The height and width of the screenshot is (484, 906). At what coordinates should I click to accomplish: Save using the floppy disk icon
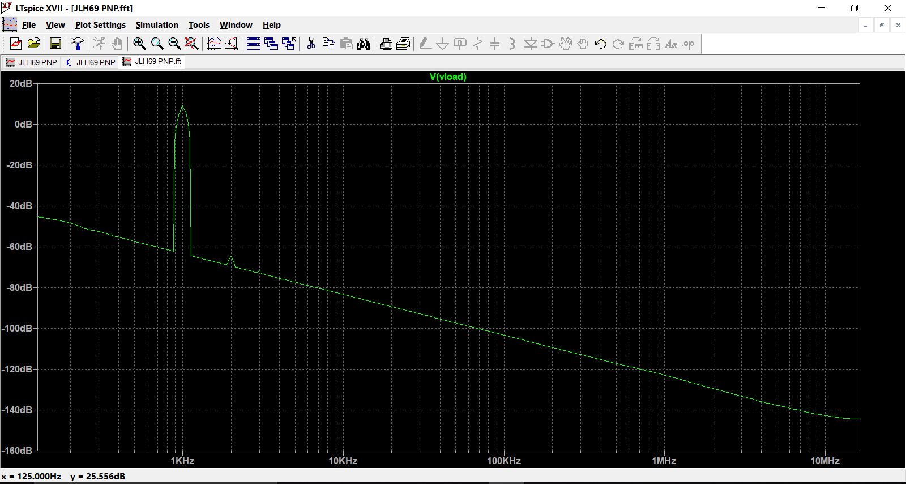(x=55, y=44)
